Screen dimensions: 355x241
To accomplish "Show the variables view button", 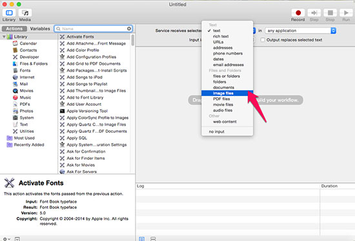I will tap(153, 238).
